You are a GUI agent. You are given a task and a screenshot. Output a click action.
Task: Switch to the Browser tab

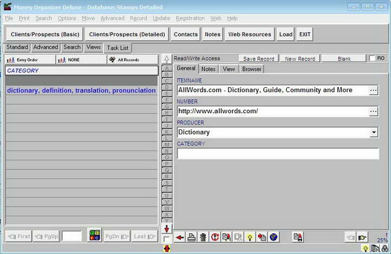coord(251,69)
